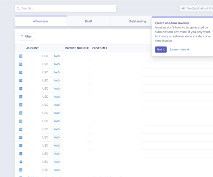Click the PAID badge in second row
213x177 pixels.
(57, 64)
